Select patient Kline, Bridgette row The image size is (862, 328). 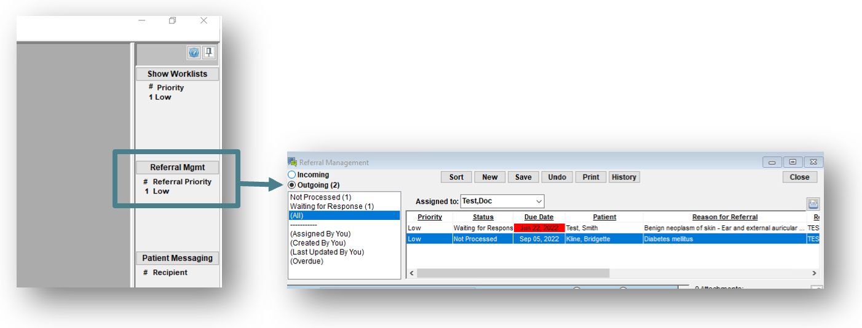[x=604, y=239]
